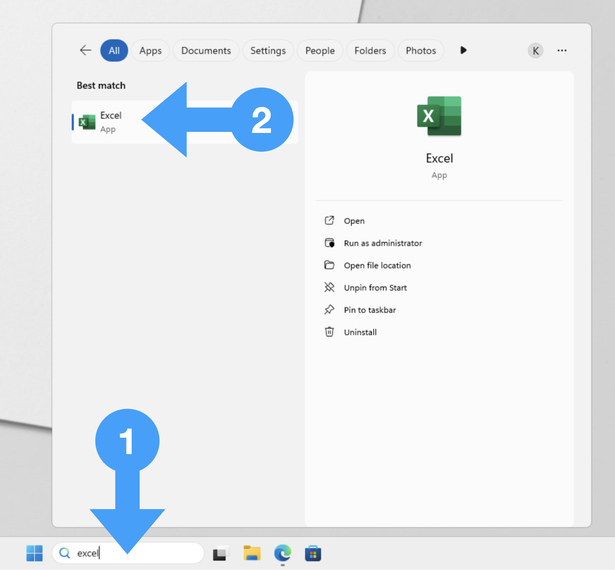The height and width of the screenshot is (570, 615).
Task: Open Task View on the taskbar
Action: point(221,553)
